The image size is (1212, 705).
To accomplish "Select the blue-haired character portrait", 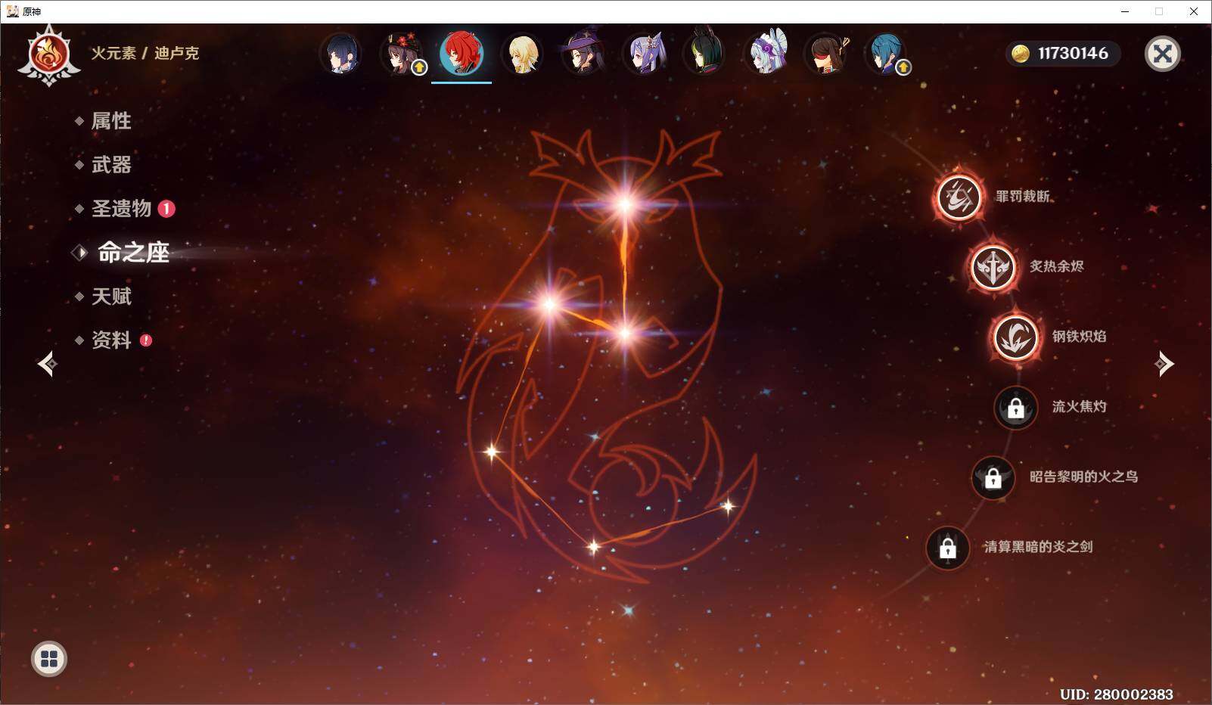I will (x=887, y=54).
